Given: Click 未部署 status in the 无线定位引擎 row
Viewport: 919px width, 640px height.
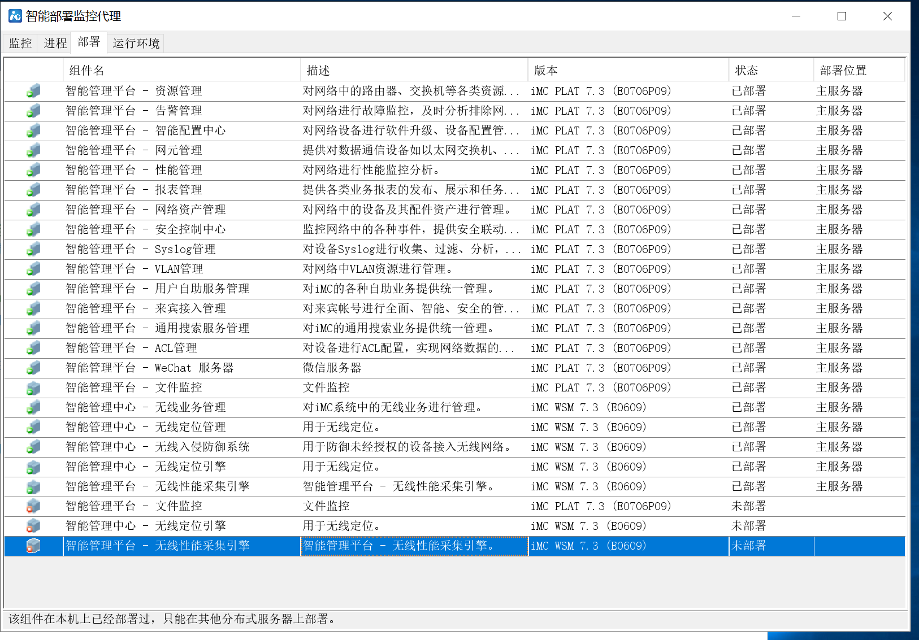Looking at the screenshot, I should click(749, 526).
